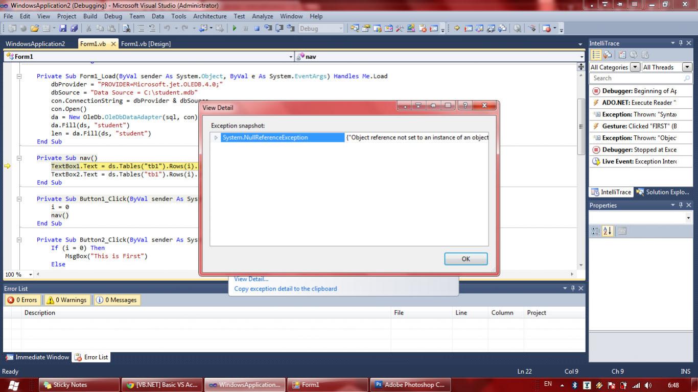Expand the System.NullReferenceException node
Screen dimensions: 698x392
216,138
